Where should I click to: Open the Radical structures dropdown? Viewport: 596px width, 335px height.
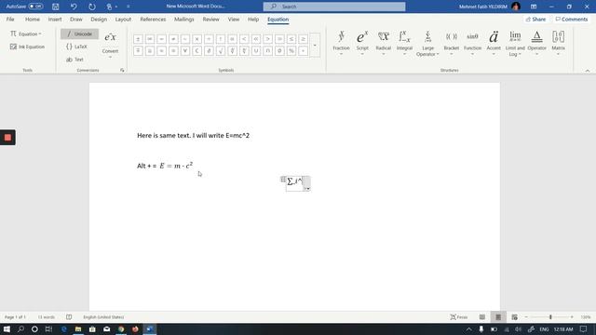(x=383, y=43)
